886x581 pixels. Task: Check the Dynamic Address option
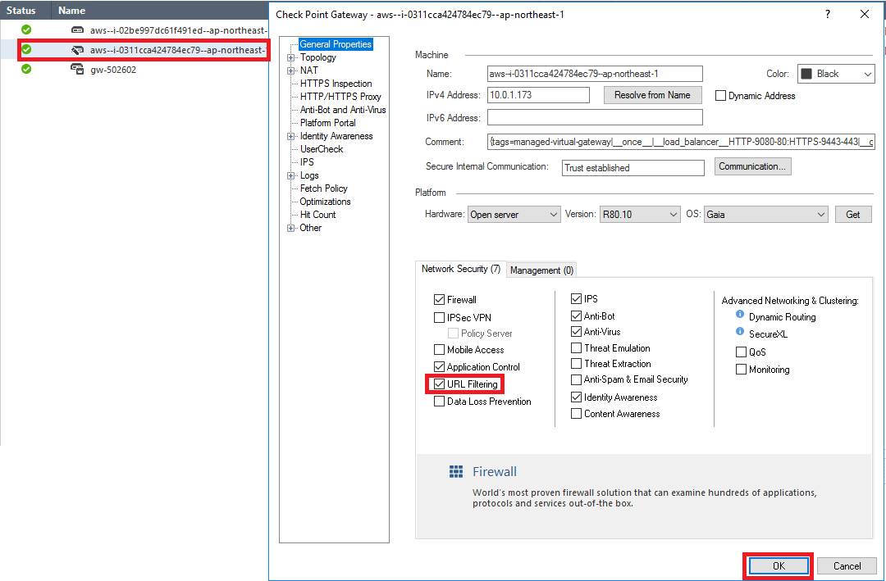(720, 95)
